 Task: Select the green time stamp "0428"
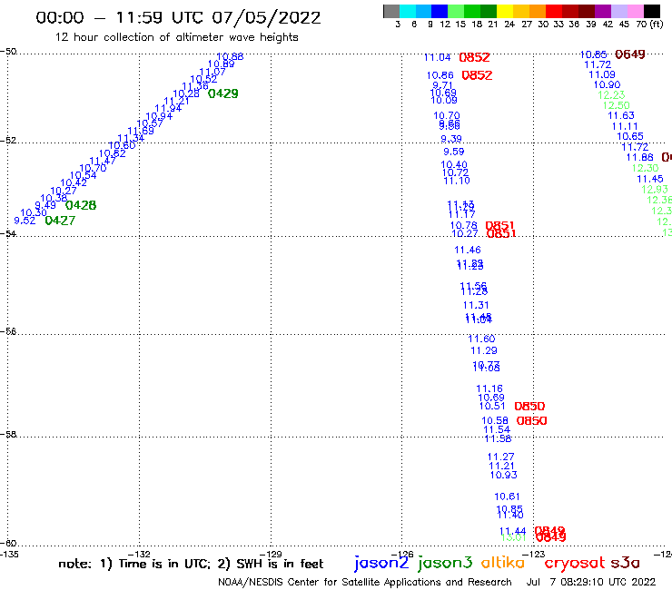point(81,205)
